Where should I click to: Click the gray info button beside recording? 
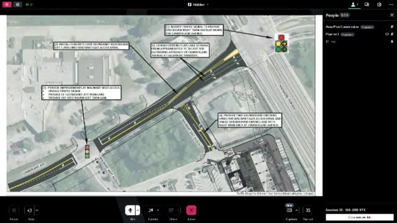tap(17, 4)
